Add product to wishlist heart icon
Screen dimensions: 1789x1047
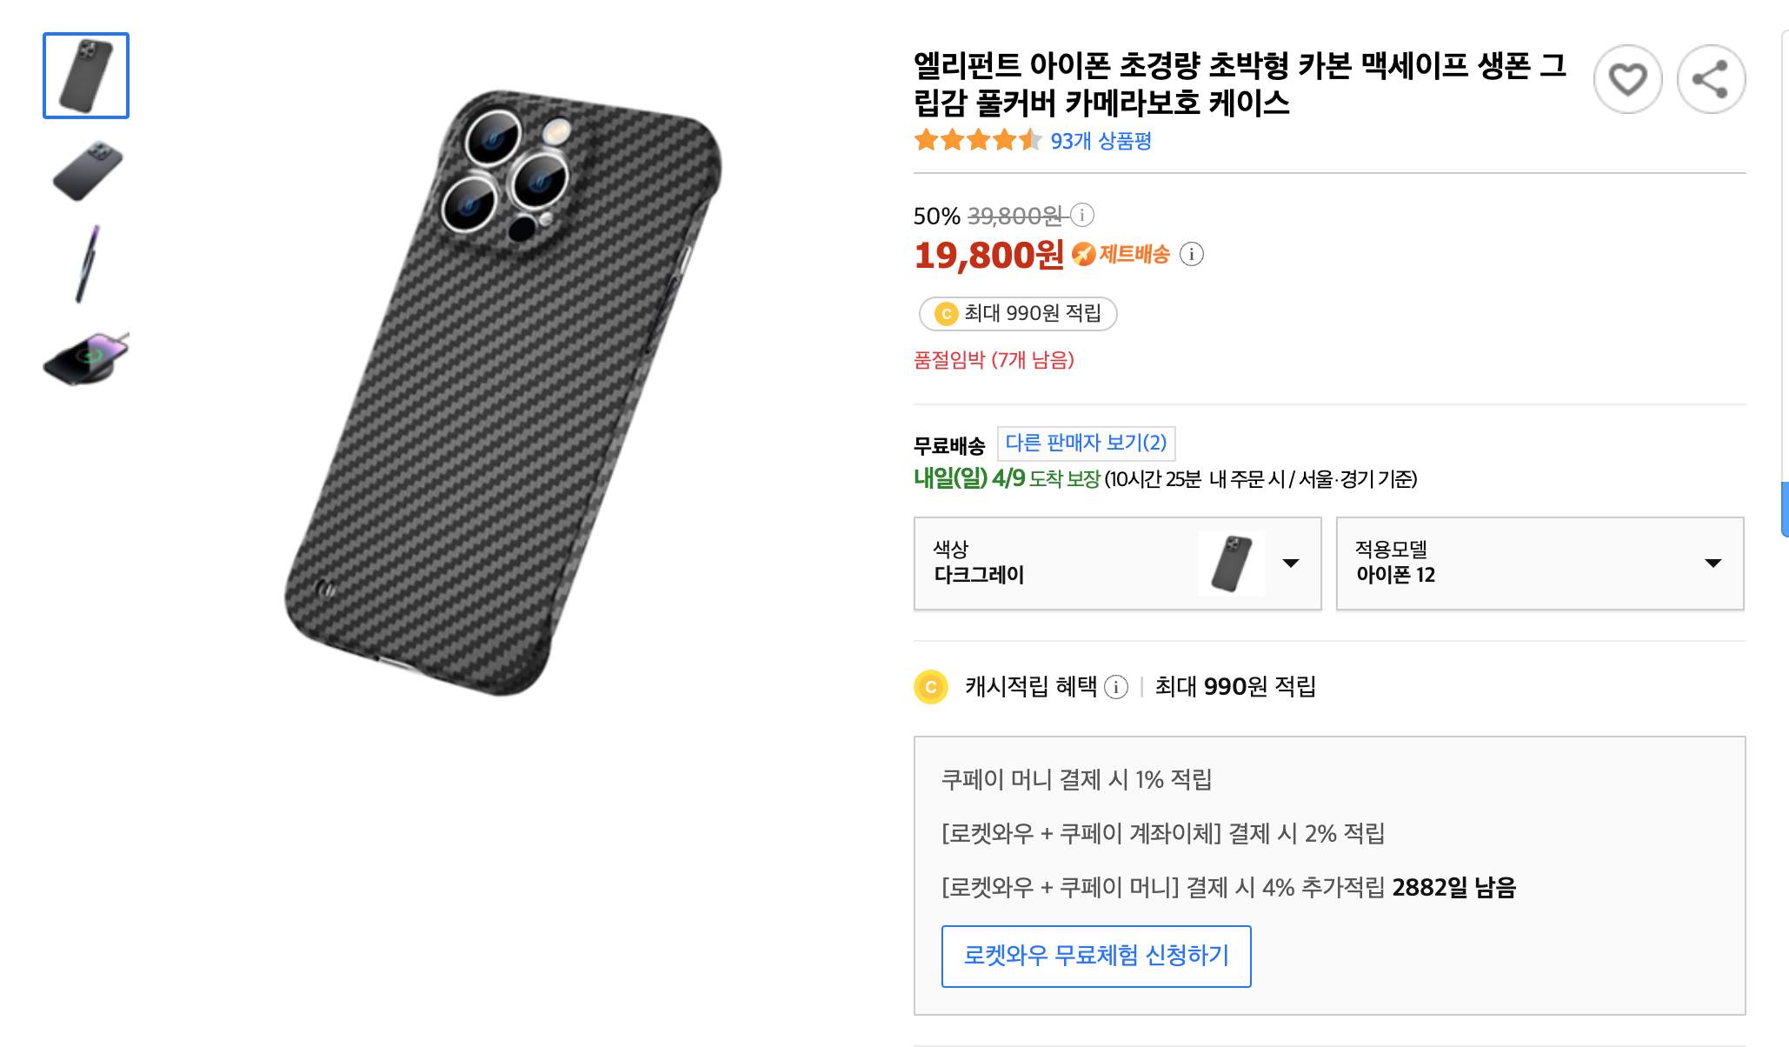[1627, 78]
